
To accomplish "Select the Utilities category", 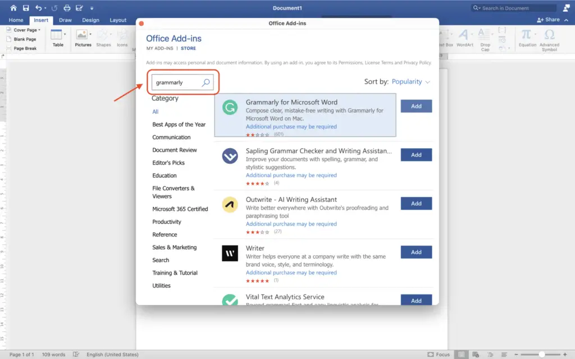I will pos(161,286).
